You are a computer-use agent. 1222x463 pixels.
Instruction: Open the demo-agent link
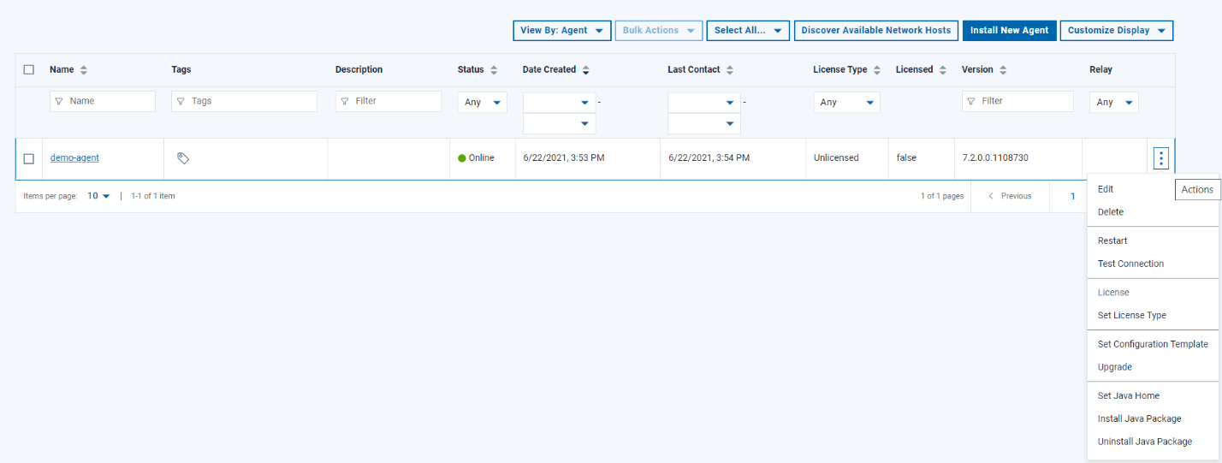pyautogui.click(x=74, y=158)
